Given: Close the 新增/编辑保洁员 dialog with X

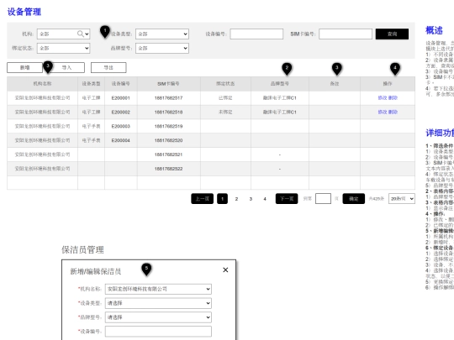Looking at the screenshot, I should tap(225, 269).
